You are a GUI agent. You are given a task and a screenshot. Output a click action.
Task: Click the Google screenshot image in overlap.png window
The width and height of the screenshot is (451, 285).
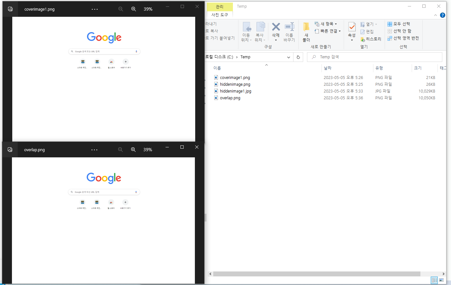(103, 221)
